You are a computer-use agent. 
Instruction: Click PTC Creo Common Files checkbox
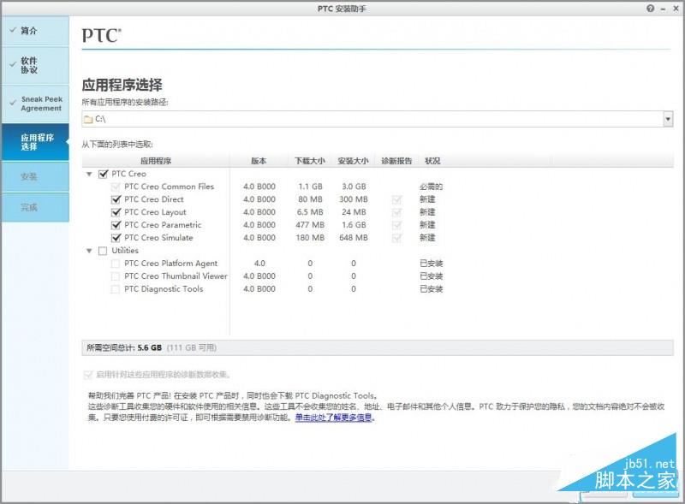[116, 187]
